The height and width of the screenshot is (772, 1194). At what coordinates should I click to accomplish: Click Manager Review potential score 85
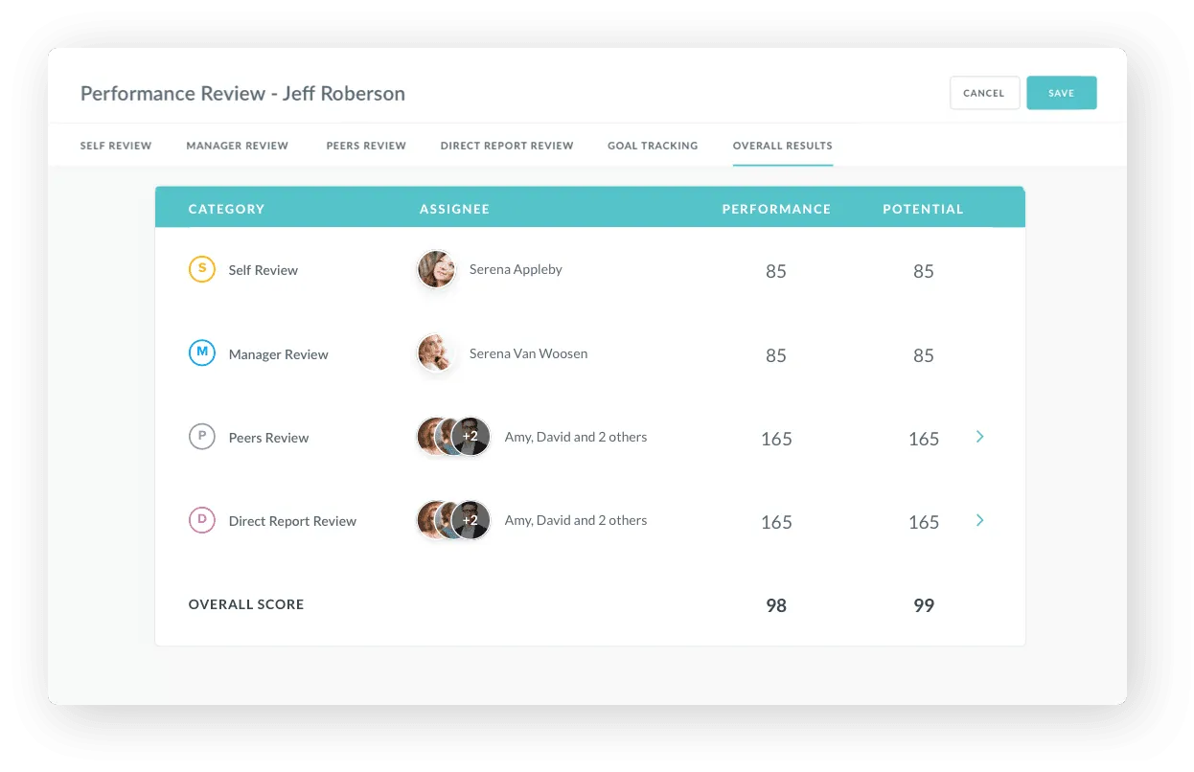924,355
